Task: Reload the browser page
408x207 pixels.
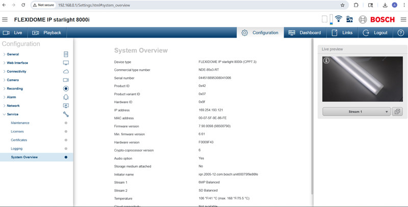Action: 23,5
